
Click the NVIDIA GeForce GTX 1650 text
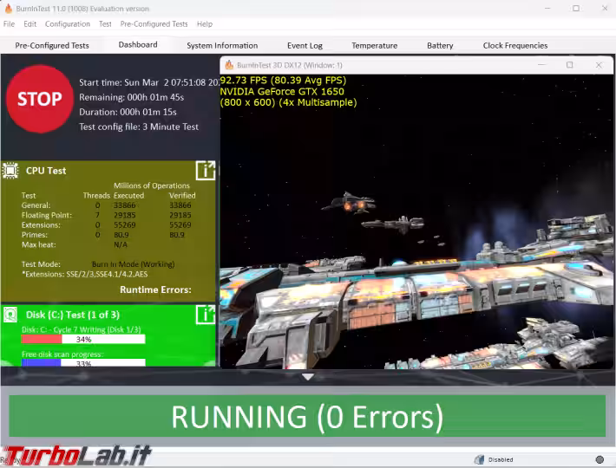point(282,91)
